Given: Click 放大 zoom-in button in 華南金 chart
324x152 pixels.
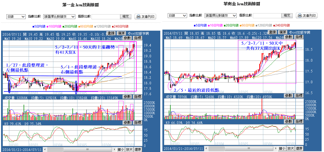Looking at the screenshot, I should 291,149.
